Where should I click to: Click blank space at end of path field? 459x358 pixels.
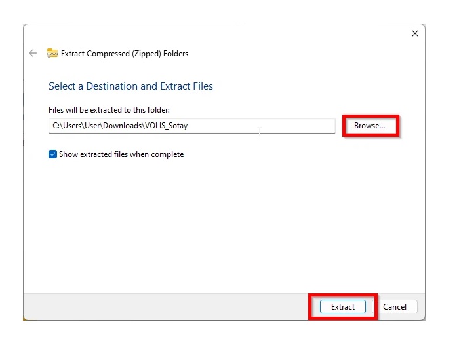click(295, 126)
